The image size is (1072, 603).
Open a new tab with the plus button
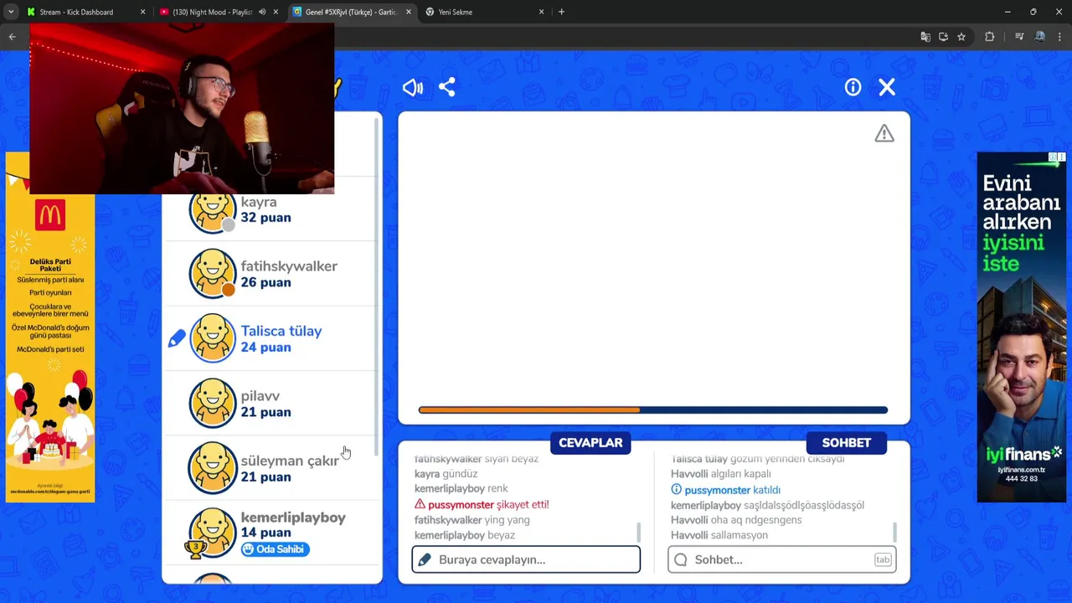tap(561, 12)
